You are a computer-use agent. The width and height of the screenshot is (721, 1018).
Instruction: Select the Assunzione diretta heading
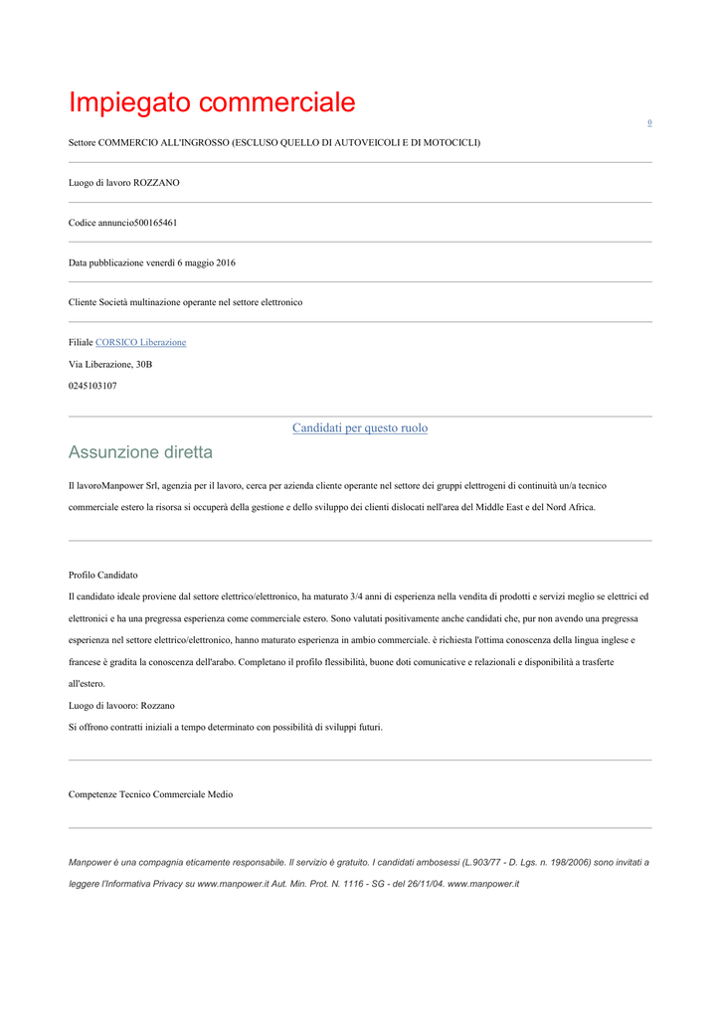pyautogui.click(x=140, y=452)
